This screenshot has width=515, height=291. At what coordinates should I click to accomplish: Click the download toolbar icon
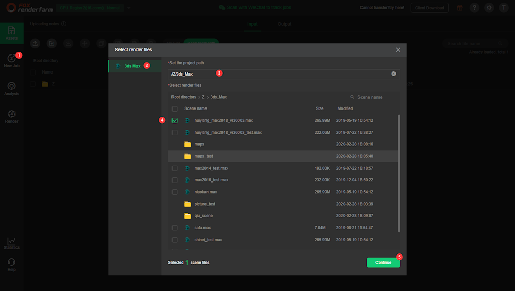[68, 43]
